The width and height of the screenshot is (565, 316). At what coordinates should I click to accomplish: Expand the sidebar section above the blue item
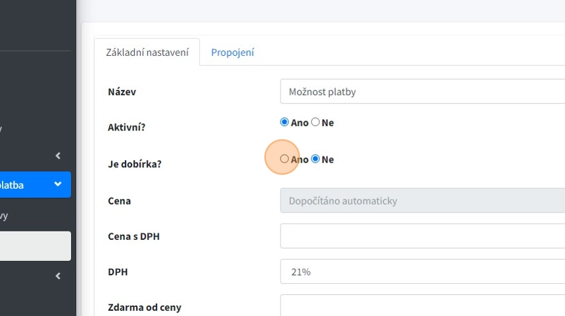pyautogui.click(x=58, y=155)
